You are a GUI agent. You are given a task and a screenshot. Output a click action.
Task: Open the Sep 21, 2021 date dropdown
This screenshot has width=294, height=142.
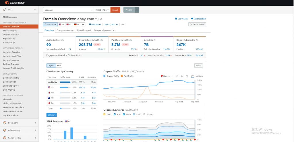coord(112,24)
